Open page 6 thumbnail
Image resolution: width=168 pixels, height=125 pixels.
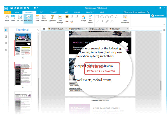[23, 74]
